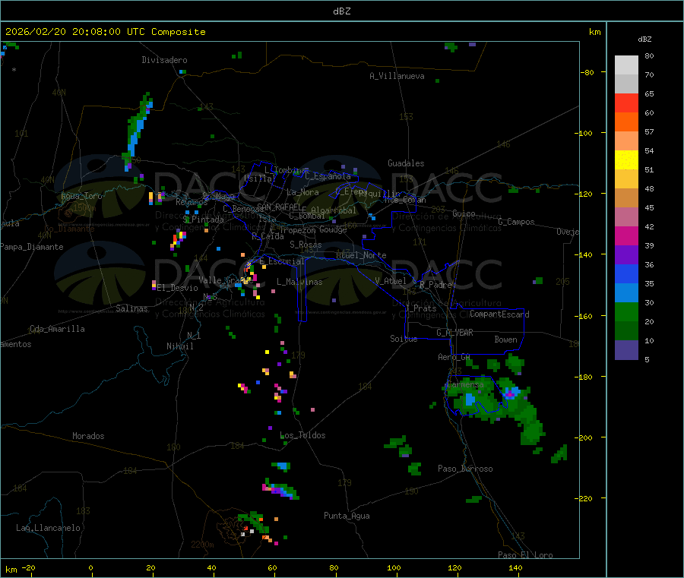Click the dark green 10-20 dBZ swatch
This screenshot has width=684, height=578.
pyautogui.click(x=626, y=330)
